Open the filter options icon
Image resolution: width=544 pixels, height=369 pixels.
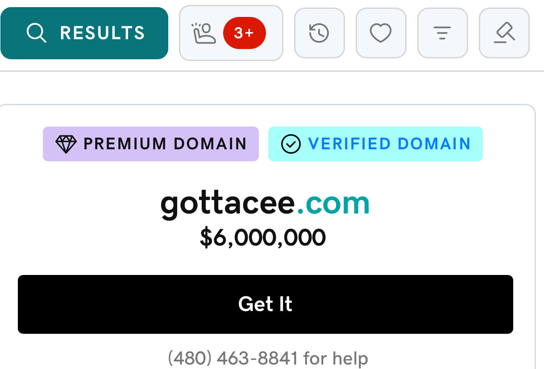coord(442,33)
